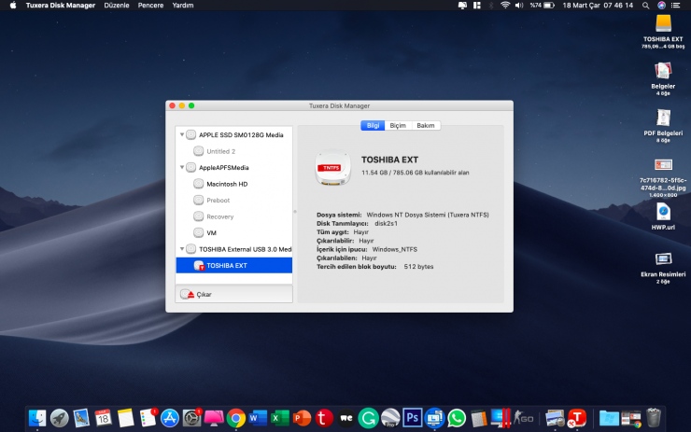Open CleanMyMac pink monitor icon in Dock
This screenshot has height=432, width=691.
click(x=214, y=418)
